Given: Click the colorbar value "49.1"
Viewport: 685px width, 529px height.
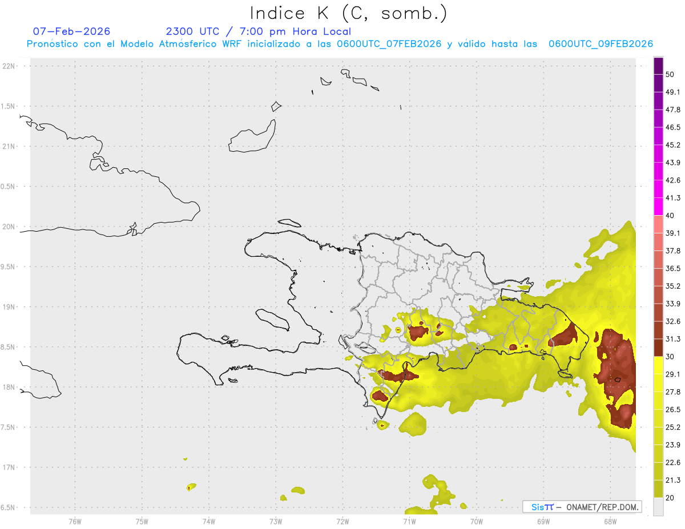Looking at the screenshot, I should [673, 92].
